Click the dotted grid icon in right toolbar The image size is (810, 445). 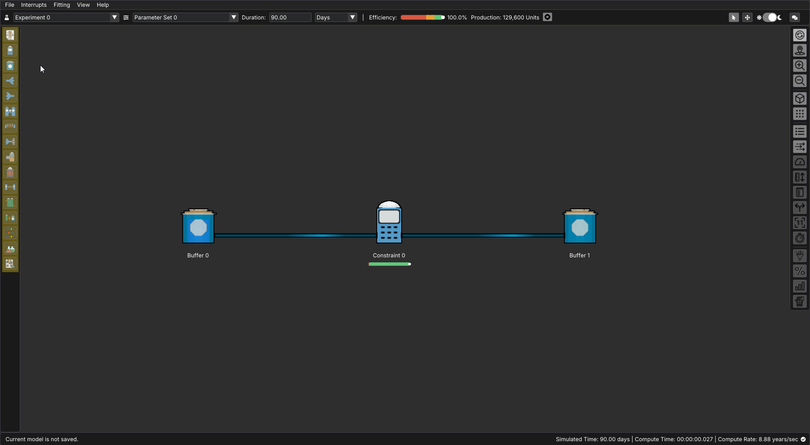click(799, 114)
